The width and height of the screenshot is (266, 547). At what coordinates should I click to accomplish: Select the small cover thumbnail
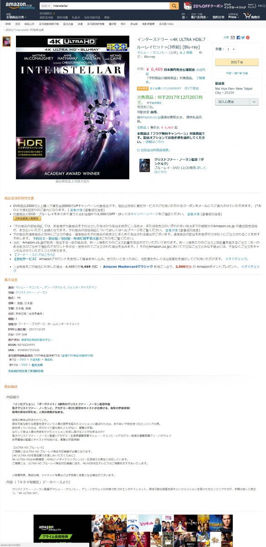coord(7,41)
